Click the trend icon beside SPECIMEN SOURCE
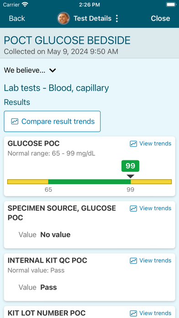The width and height of the screenshot is (179, 318). [133, 208]
